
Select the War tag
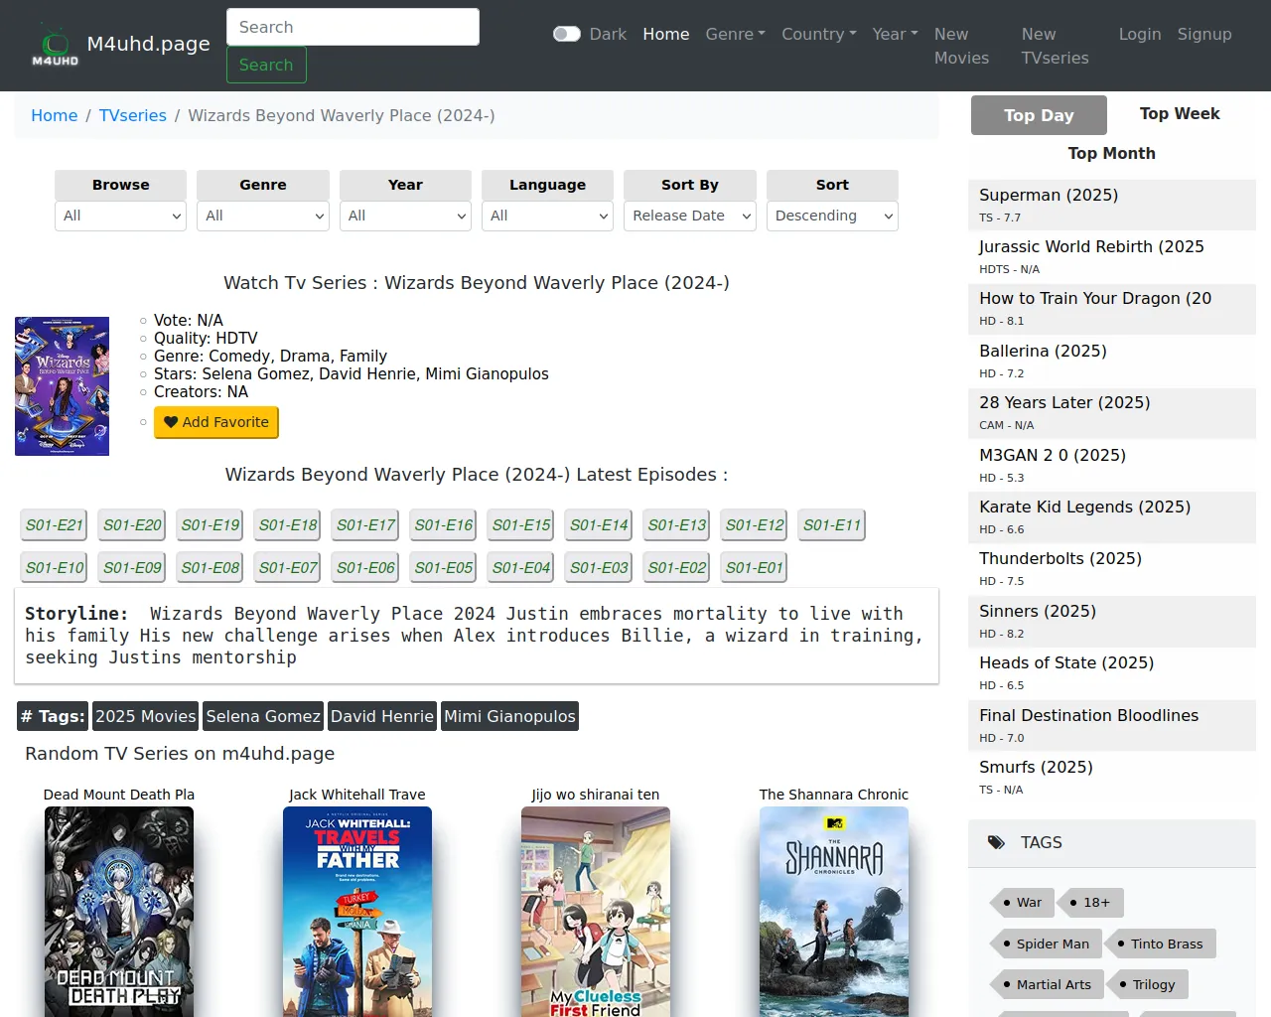point(1021,903)
